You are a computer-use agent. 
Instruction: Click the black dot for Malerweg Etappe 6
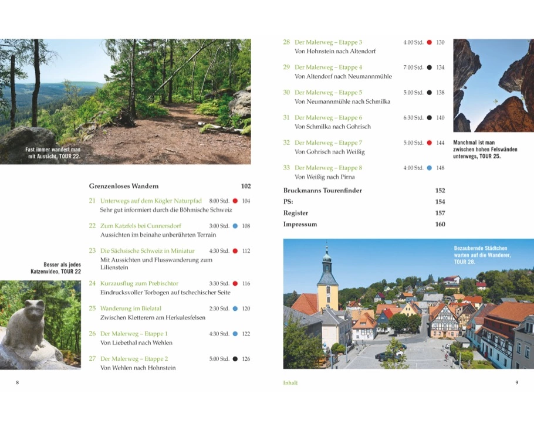point(430,118)
